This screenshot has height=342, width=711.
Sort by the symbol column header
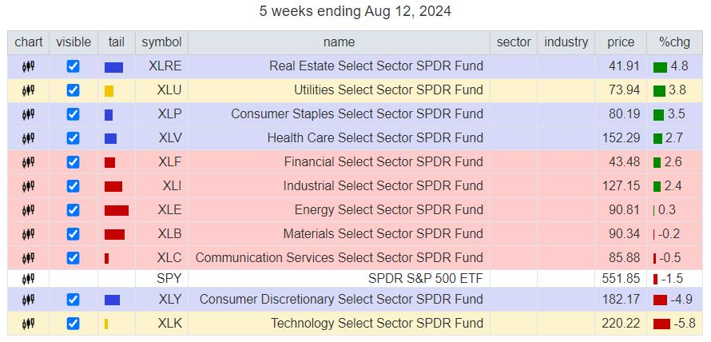pyautogui.click(x=161, y=42)
